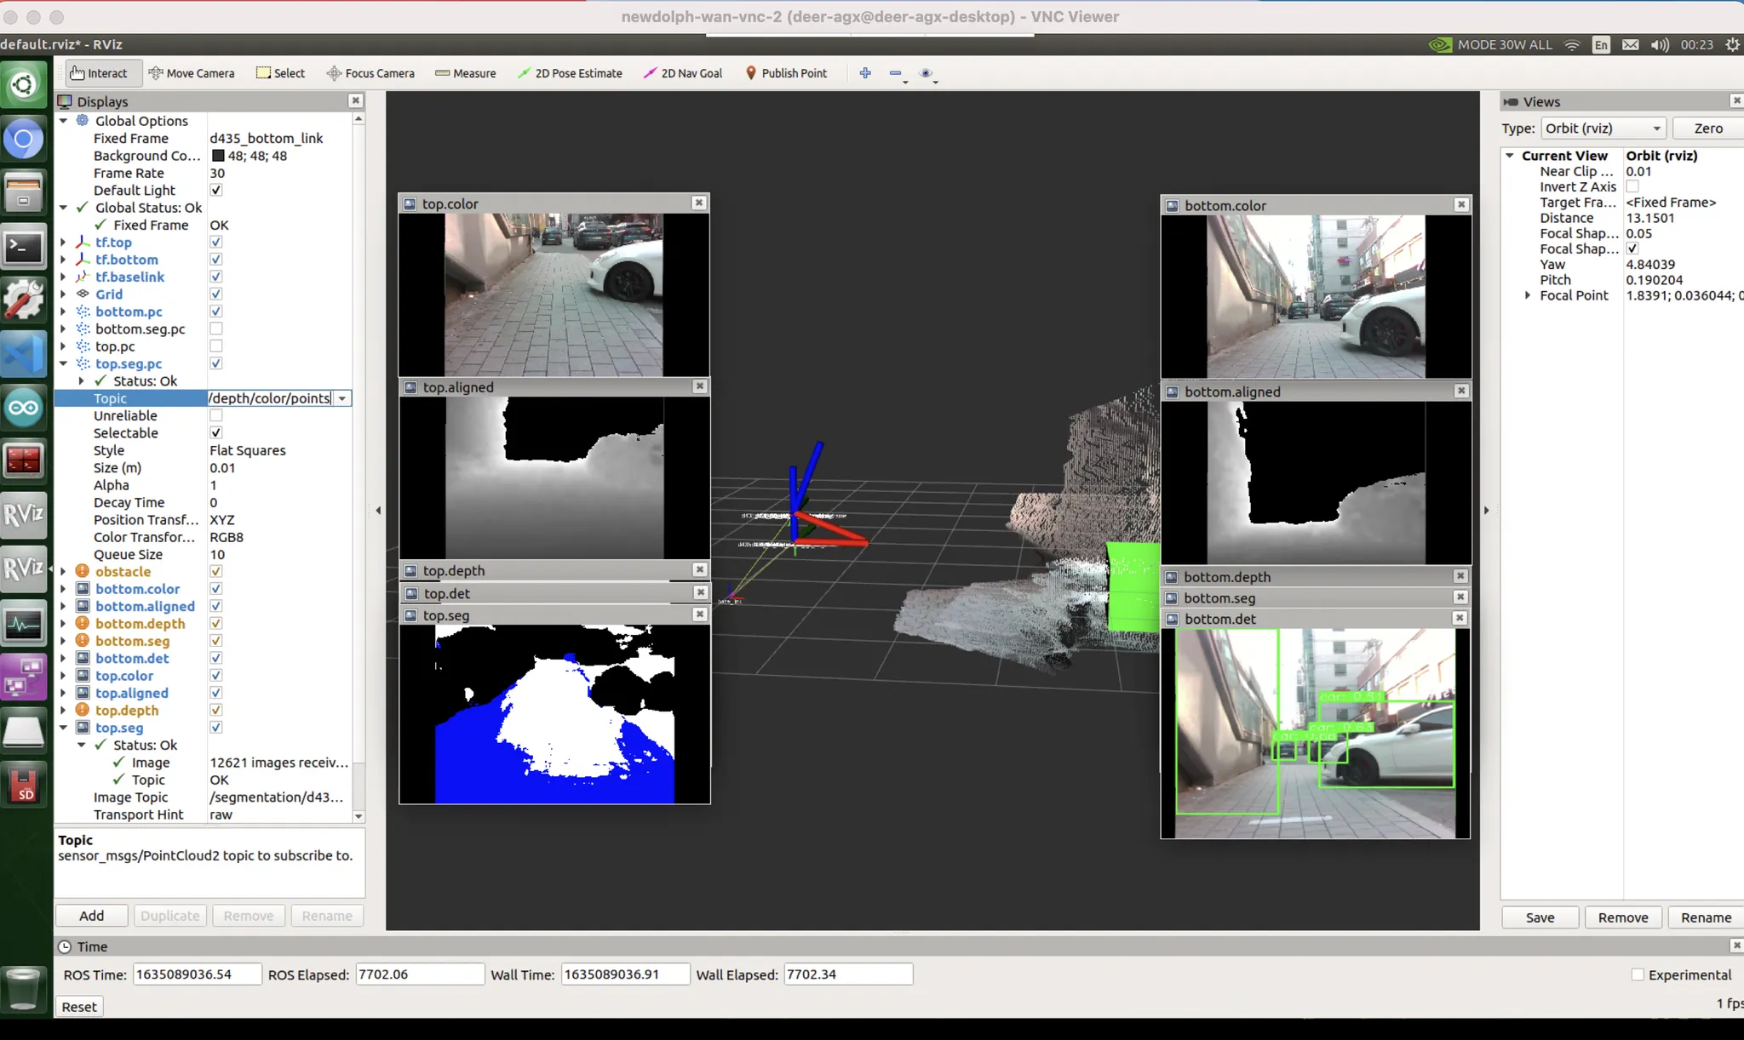Click the Background Color swatch
Image resolution: width=1744 pixels, height=1040 pixels.
pos(218,156)
